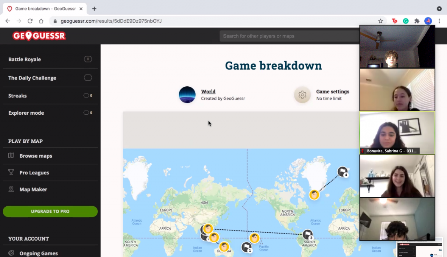
Task: Click the round 3 flag over South America
Action: (308, 235)
